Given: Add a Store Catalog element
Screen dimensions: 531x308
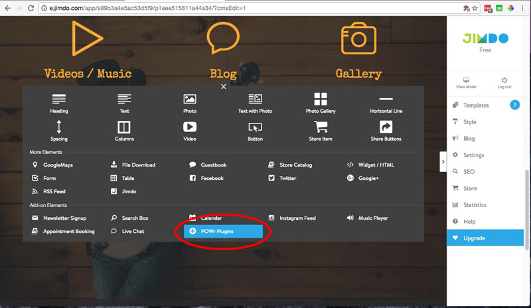Looking at the screenshot, I should pyautogui.click(x=290, y=165).
